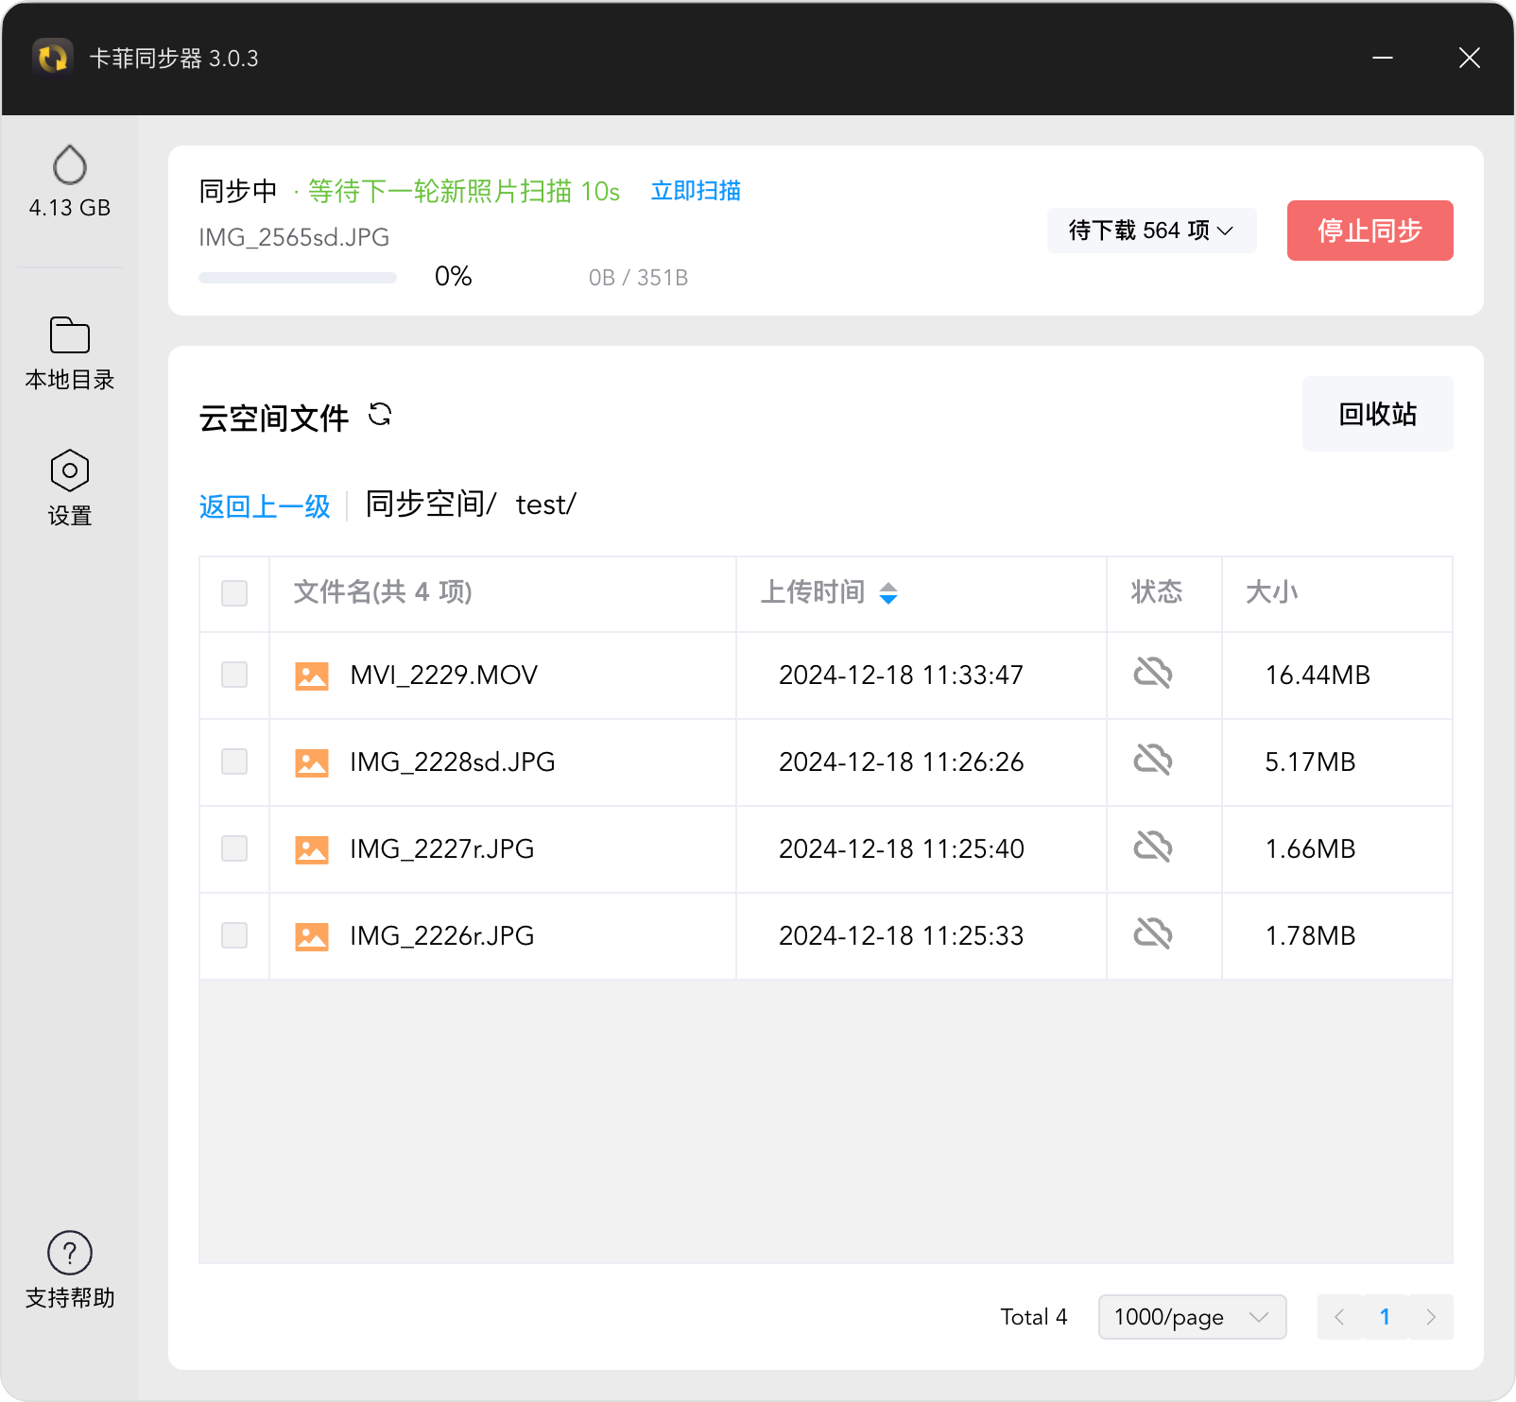Expand the 待下载 564 项 dropdown
This screenshot has width=1516, height=1402.
coord(1151,231)
